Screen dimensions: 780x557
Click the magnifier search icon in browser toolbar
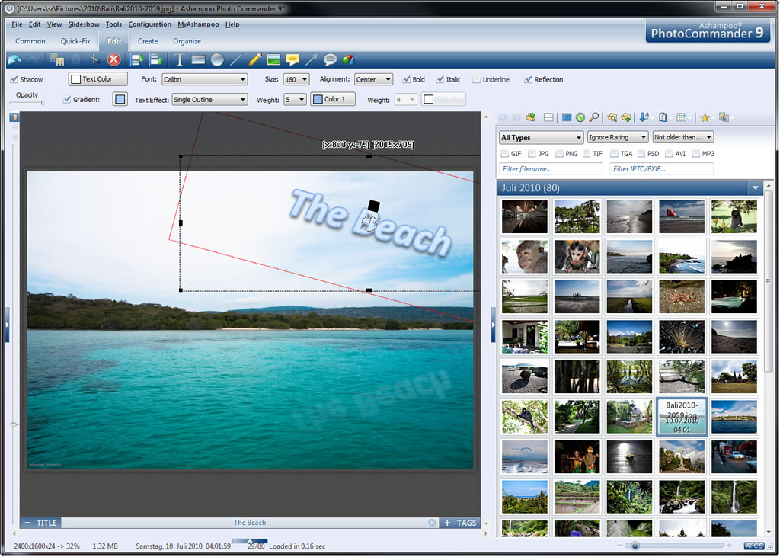point(593,117)
